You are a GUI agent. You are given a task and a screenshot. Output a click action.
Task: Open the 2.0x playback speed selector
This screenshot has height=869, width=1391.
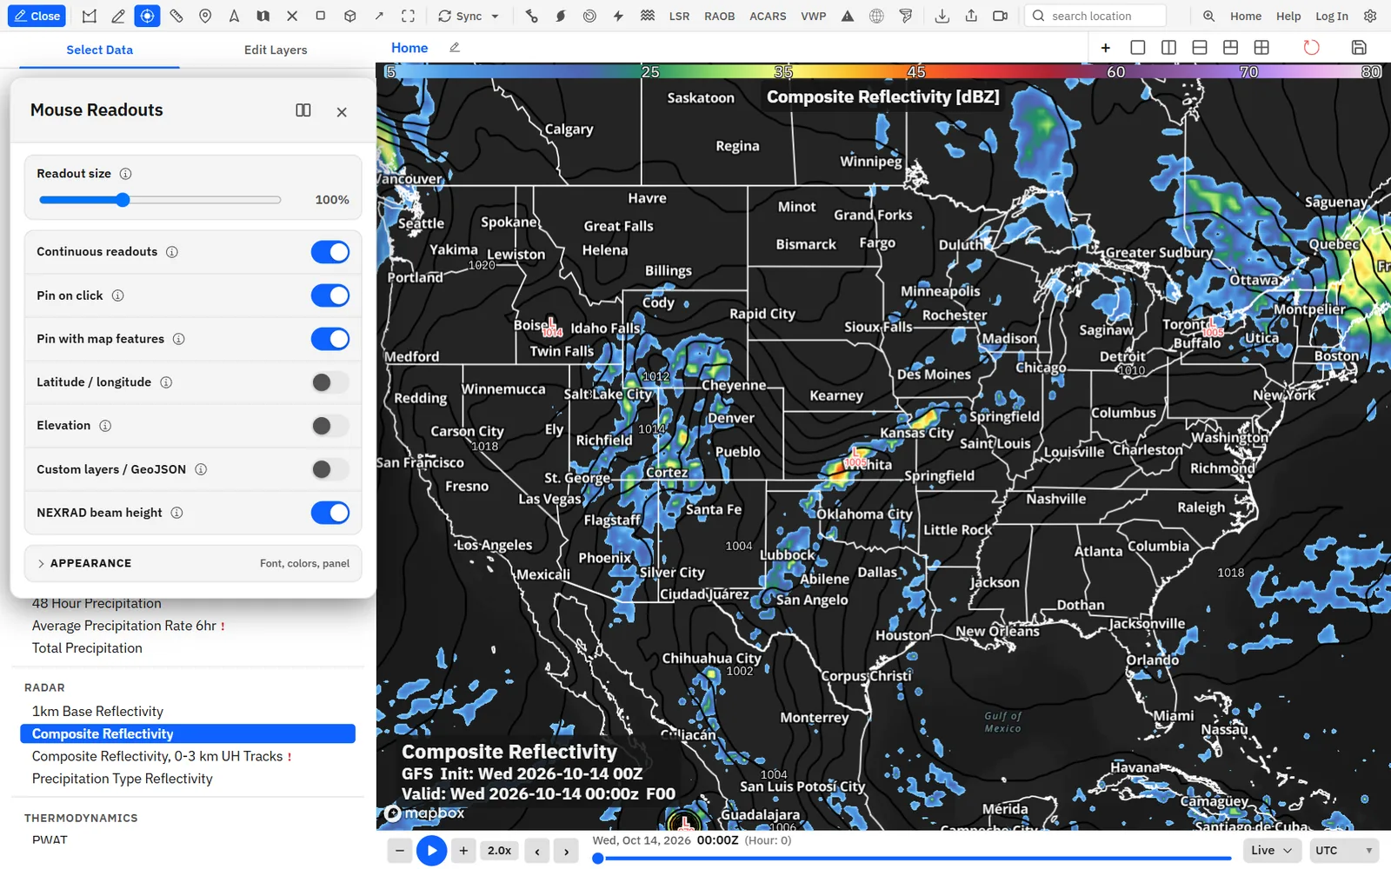(499, 851)
